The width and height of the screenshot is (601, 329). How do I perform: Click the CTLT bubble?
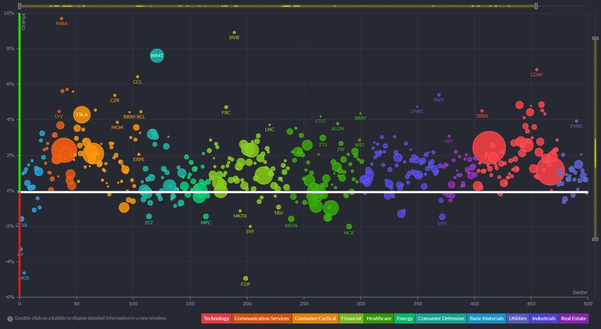pos(321,116)
